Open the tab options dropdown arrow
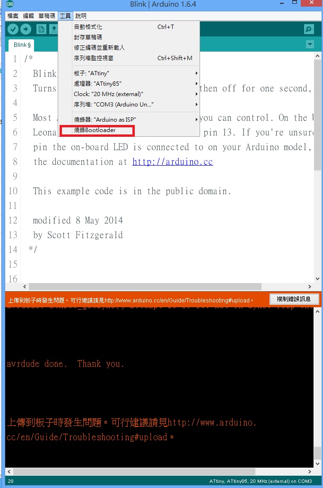The width and height of the screenshot is (323, 488). pos(310,44)
